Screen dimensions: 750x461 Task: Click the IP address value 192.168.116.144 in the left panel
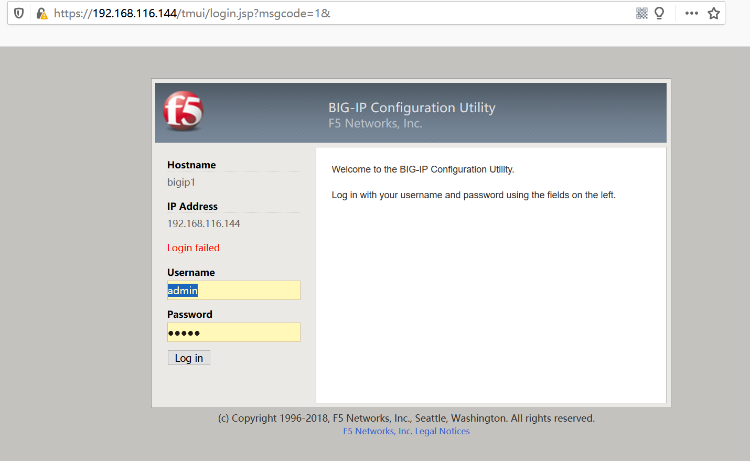pos(203,223)
